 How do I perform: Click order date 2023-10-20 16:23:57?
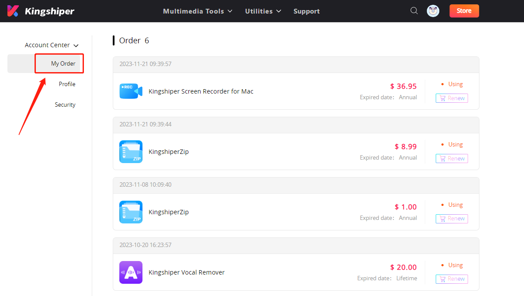point(146,245)
